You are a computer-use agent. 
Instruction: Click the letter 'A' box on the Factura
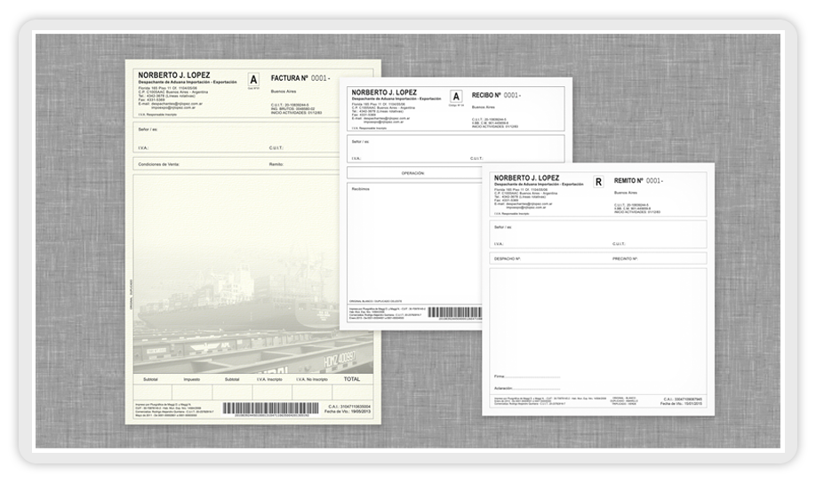pyautogui.click(x=253, y=80)
